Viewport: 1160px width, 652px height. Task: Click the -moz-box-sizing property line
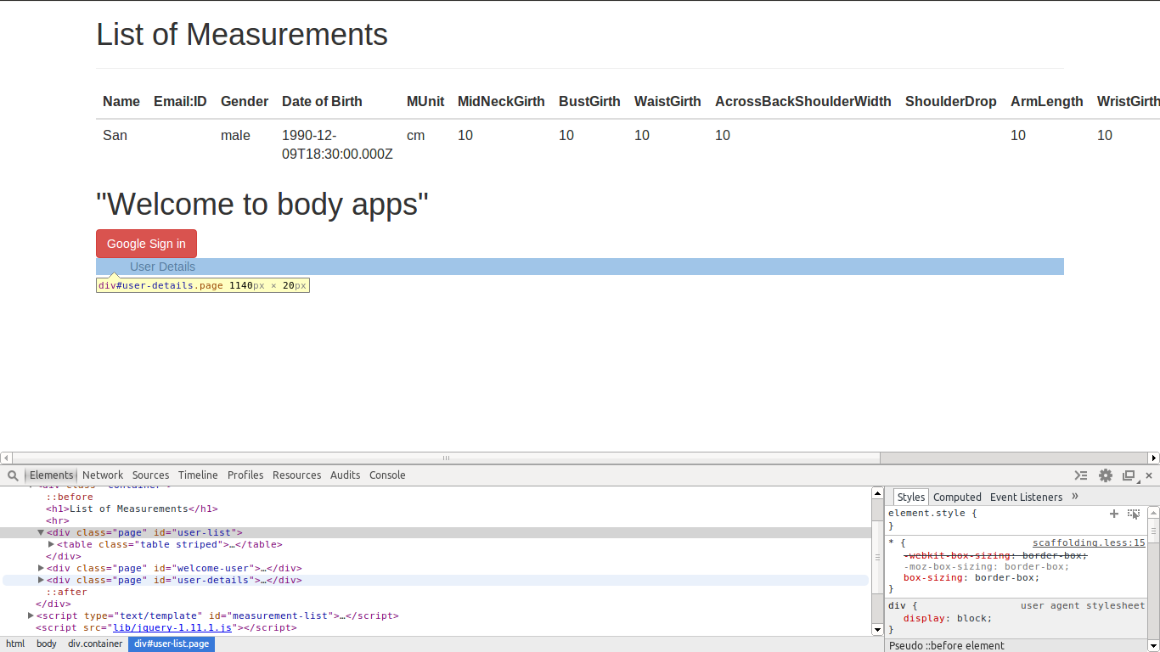point(986,566)
